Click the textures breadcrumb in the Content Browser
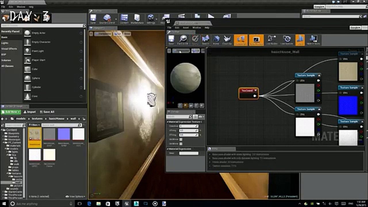 pyautogui.click(x=37, y=118)
